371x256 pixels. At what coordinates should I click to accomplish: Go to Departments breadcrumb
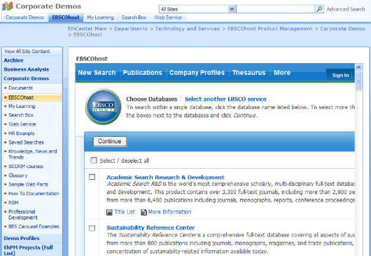(x=131, y=28)
